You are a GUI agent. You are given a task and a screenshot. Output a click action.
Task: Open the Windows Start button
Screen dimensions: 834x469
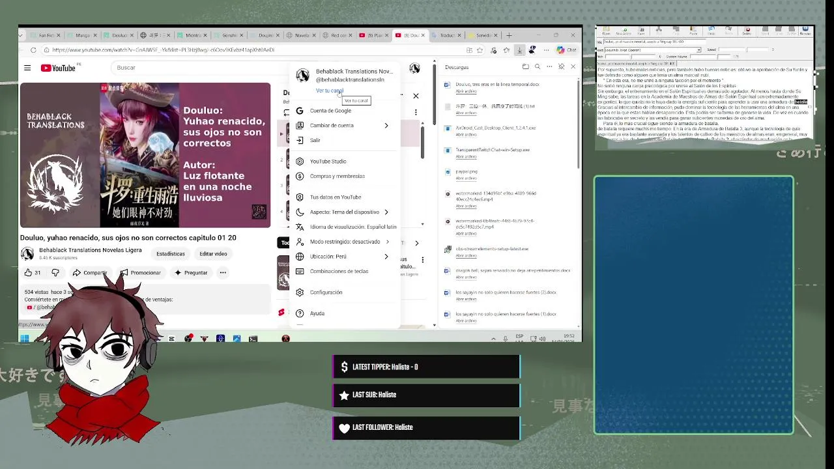(24, 338)
